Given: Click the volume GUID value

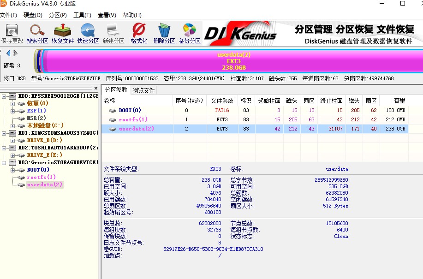Looking at the screenshot, I should pyautogui.click(x=213, y=249).
